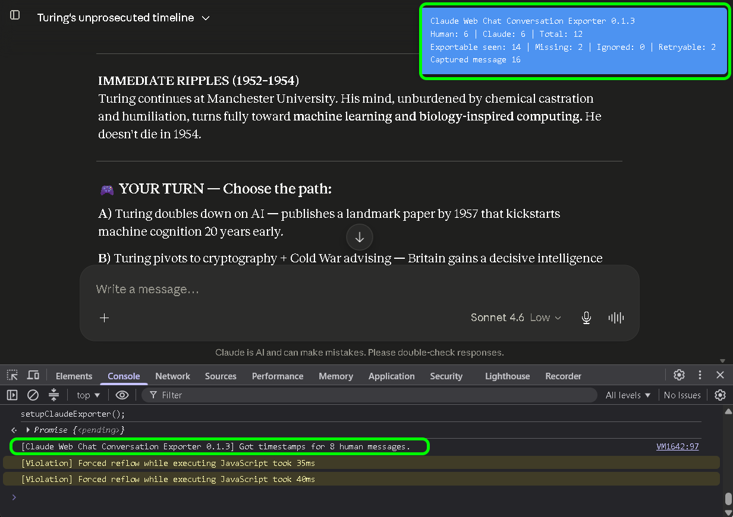733x517 pixels.
Task: Switch to the Sources tab
Action: (x=221, y=376)
